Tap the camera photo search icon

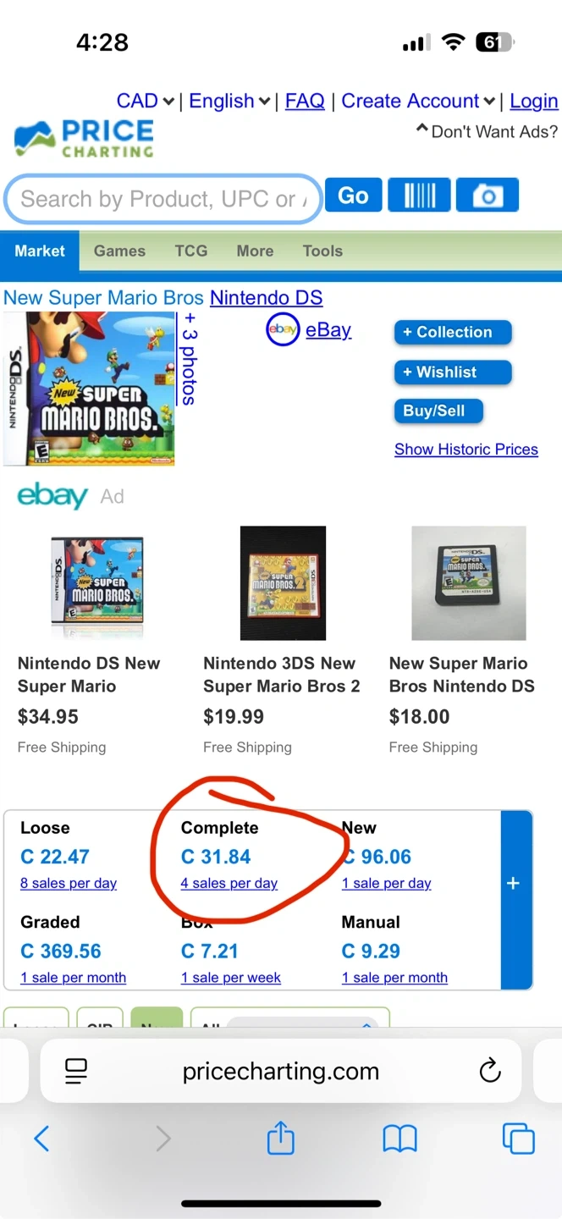click(x=487, y=196)
